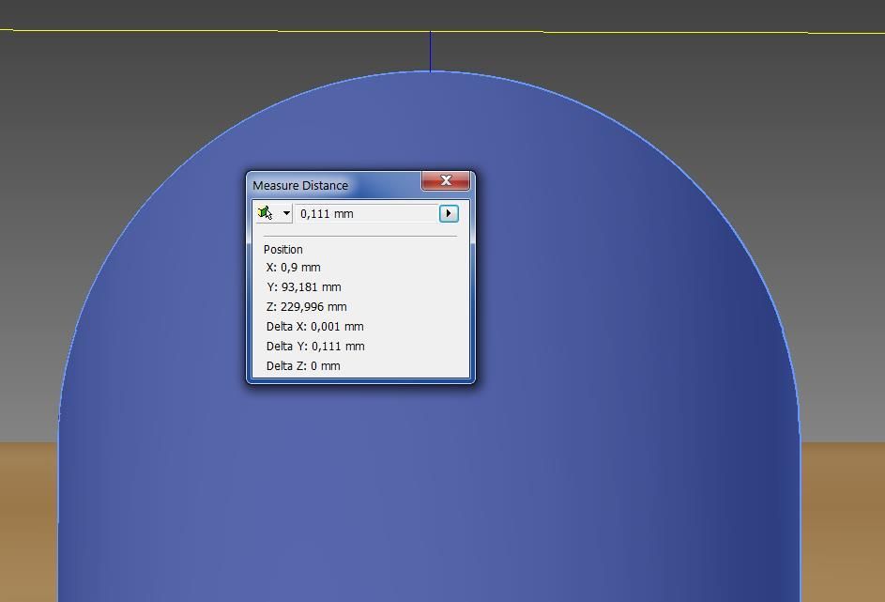Open the selection filter dropdown arrow
Image resolution: width=885 pixels, height=602 pixels.
tap(286, 213)
